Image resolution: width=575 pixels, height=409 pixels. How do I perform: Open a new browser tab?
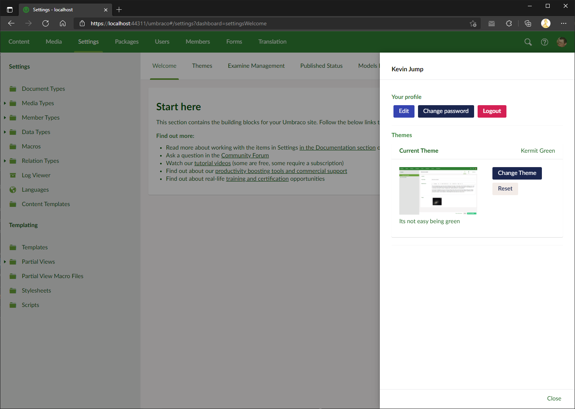[x=119, y=9]
